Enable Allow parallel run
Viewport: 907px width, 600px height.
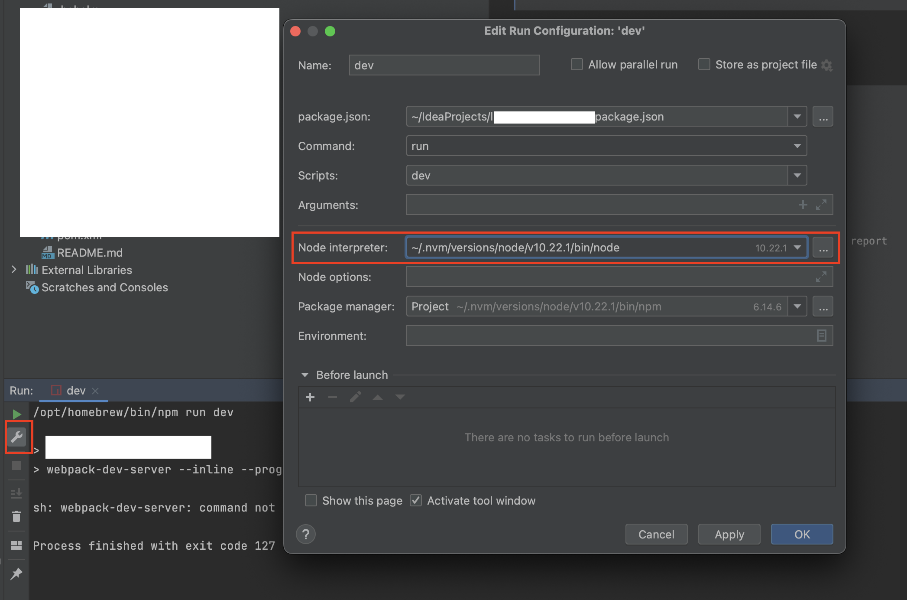(x=577, y=65)
